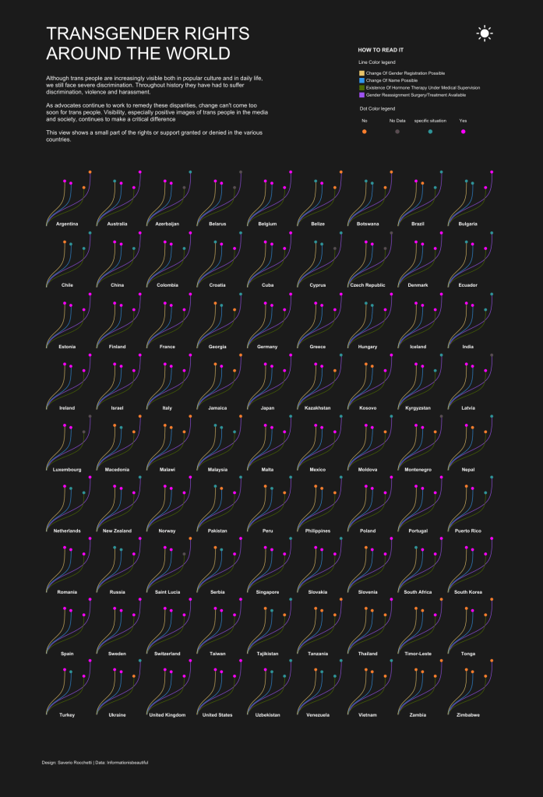
Task: Click the yellow Gender Registration legend swatch
Action: (x=361, y=72)
